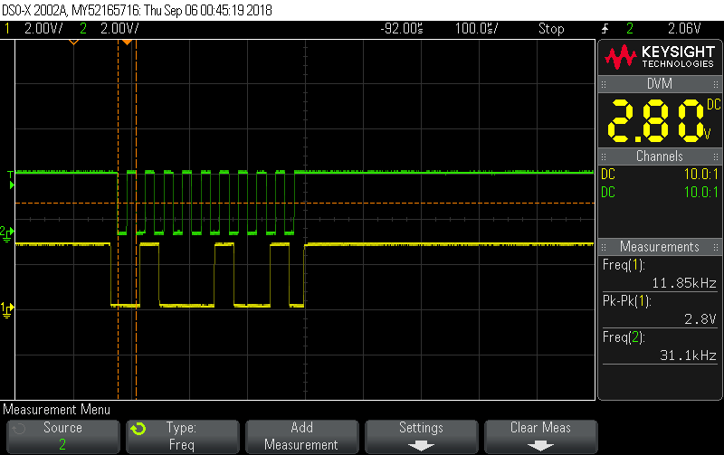Click channel 2 green 10.0:1 probe ratio

tap(700, 193)
